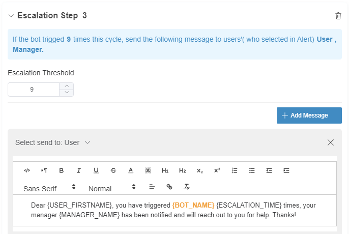Click the Add Message button
349x234 pixels.
(x=309, y=115)
